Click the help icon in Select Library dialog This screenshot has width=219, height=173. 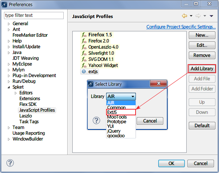tap(96, 120)
